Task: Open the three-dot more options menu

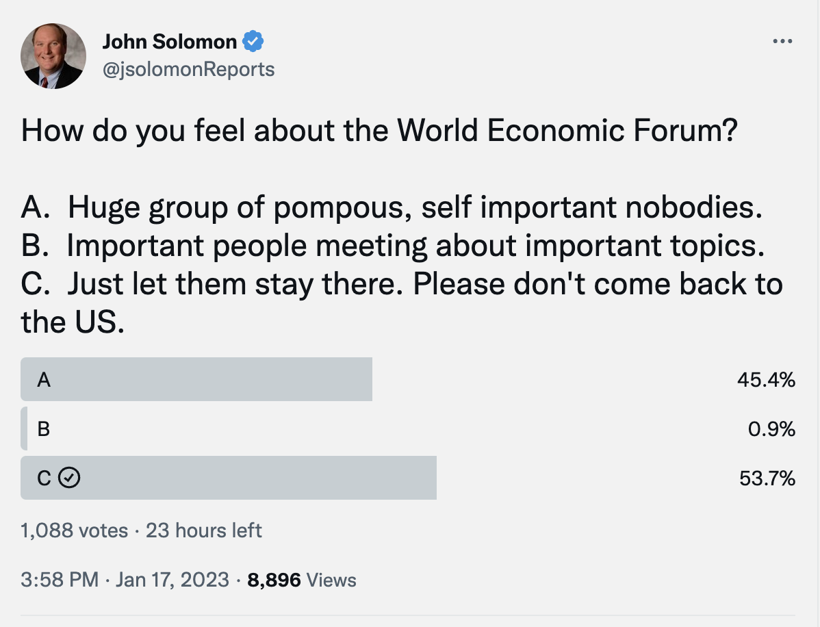Action: click(782, 41)
